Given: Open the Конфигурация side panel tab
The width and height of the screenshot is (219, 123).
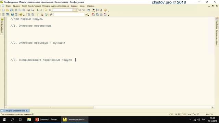Looking at the screenshot, I should 2,26.
